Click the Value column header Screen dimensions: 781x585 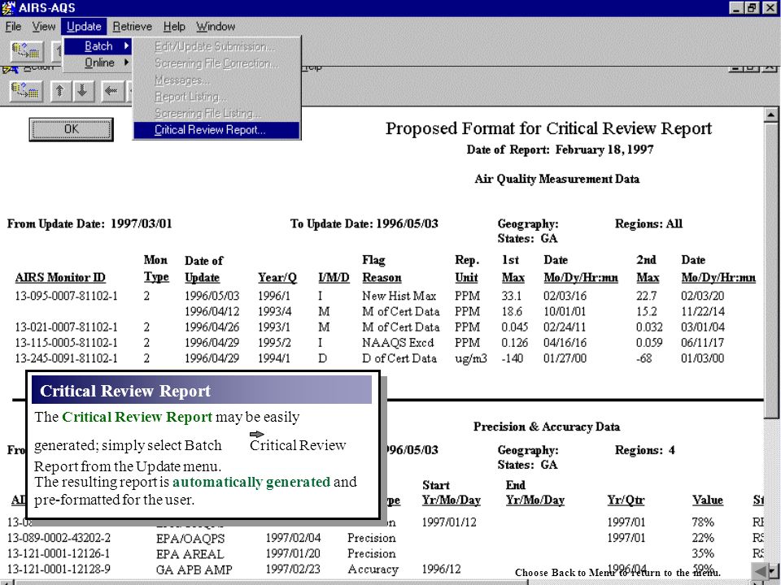pyautogui.click(x=707, y=500)
